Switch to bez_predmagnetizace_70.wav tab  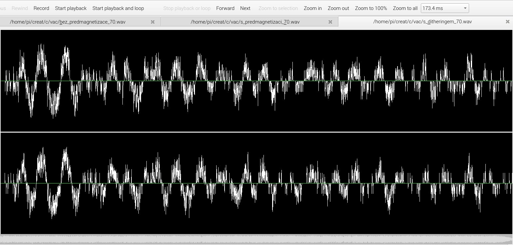[68, 22]
